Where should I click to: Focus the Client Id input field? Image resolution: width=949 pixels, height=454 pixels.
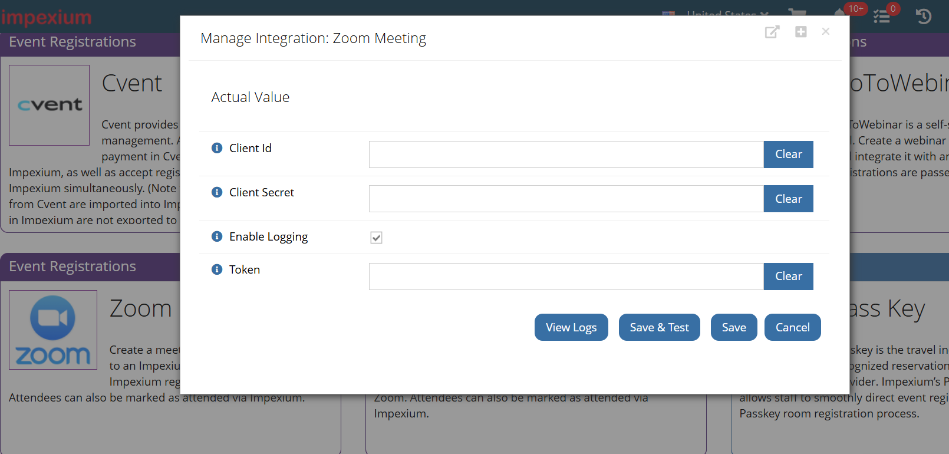566,154
